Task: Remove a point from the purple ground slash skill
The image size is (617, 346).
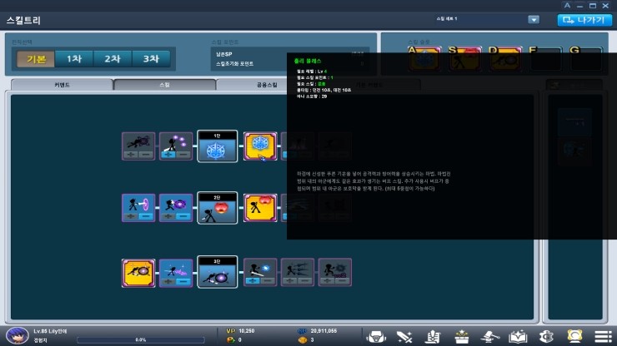Action: [x=183, y=282]
